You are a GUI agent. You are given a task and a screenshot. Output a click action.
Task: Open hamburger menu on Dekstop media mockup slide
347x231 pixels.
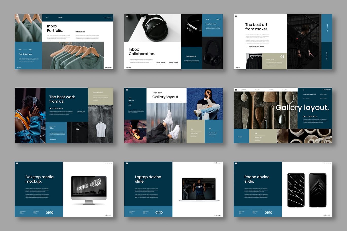click(x=17, y=163)
